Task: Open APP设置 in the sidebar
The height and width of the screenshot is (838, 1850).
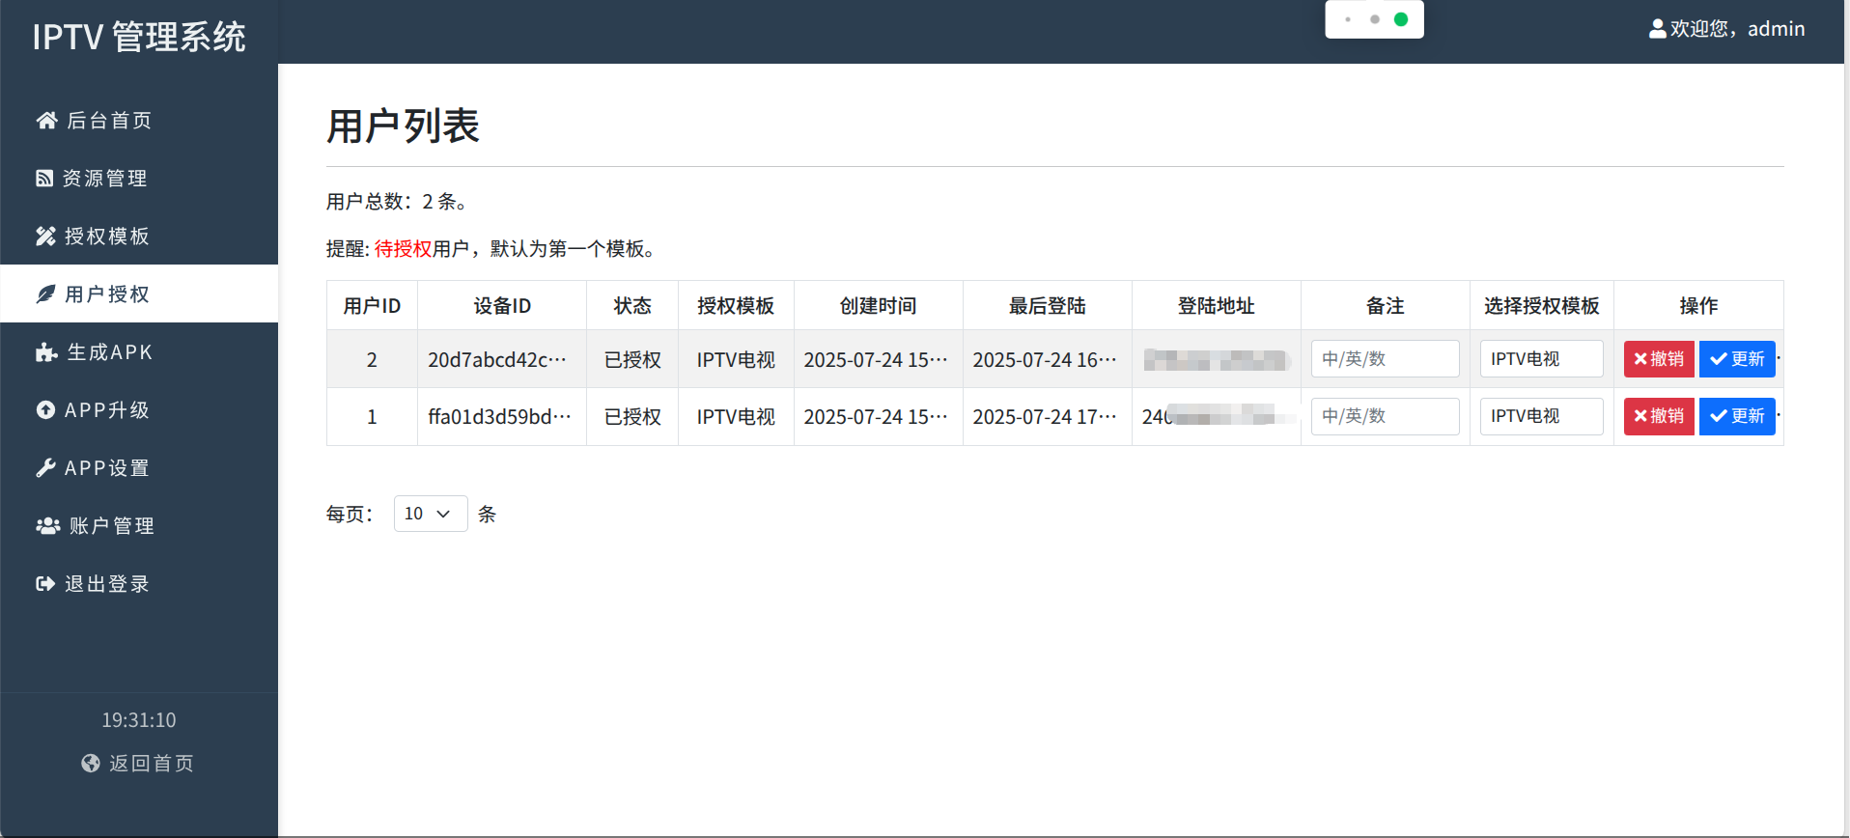Action: tap(139, 467)
